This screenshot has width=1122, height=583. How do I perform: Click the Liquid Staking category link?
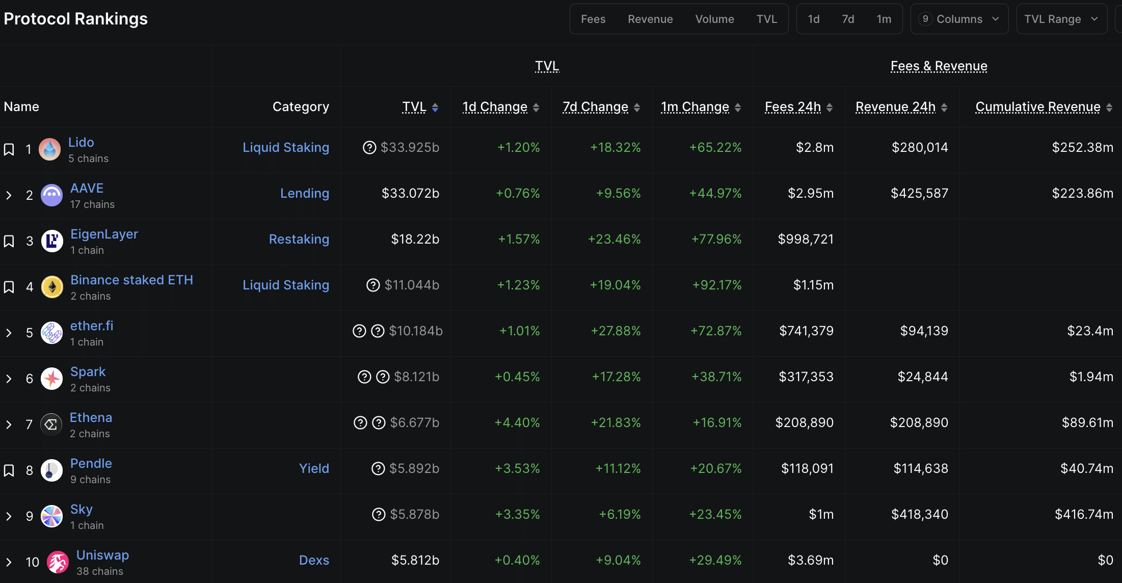286,147
